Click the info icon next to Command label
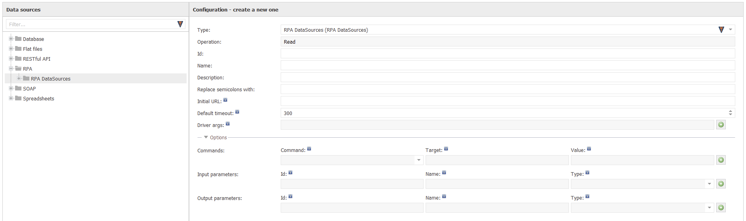746x221 pixels. click(x=309, y=149)
